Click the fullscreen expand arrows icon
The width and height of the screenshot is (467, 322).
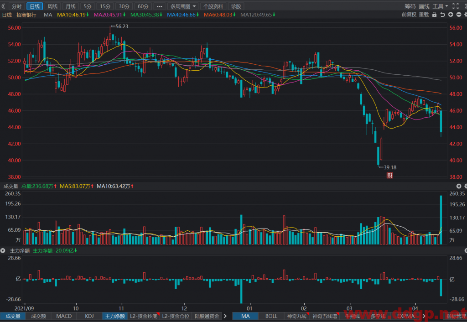(x=456, y=6)
